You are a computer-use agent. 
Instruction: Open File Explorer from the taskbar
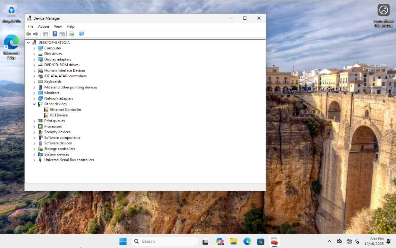[233, 241]
